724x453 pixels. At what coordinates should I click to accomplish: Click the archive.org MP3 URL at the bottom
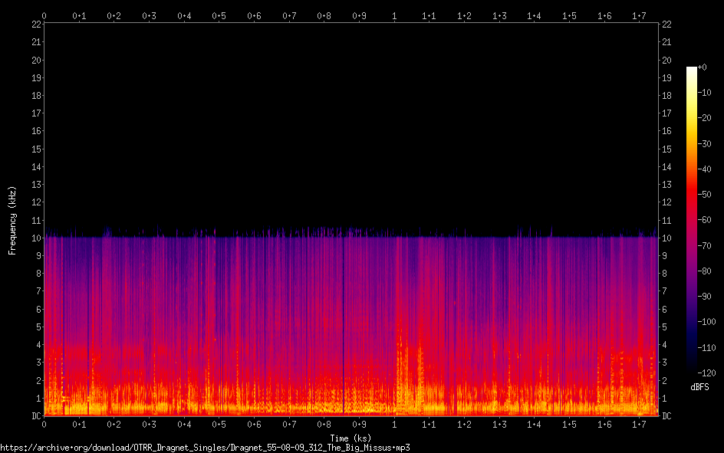point(205,447)
